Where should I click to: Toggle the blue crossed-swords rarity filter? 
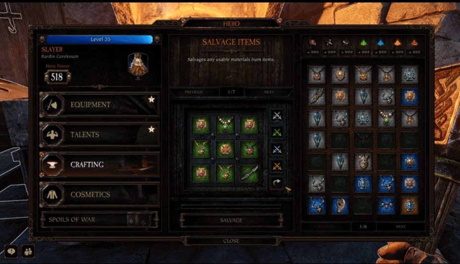[277, 149]
